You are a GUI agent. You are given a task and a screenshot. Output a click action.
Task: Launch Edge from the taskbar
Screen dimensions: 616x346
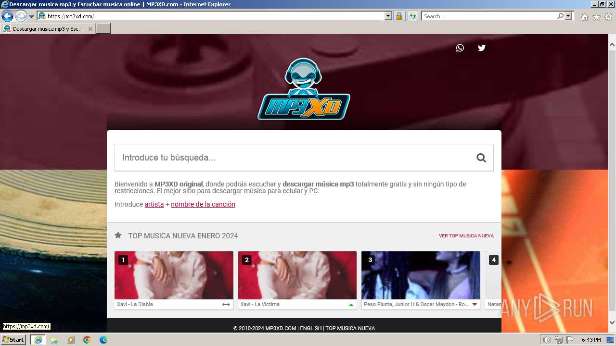(x=103, y=340)
